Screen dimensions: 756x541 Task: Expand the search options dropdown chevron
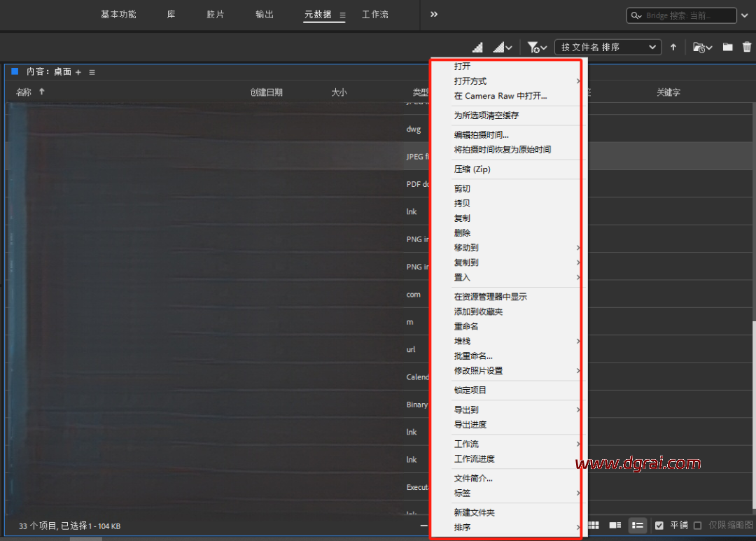(745, 15)
